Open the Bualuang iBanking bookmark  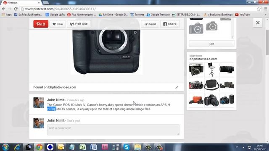tap(218, 15)
